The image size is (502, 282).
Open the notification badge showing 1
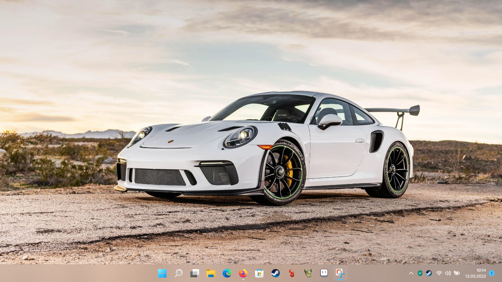[x=492, y=273]
